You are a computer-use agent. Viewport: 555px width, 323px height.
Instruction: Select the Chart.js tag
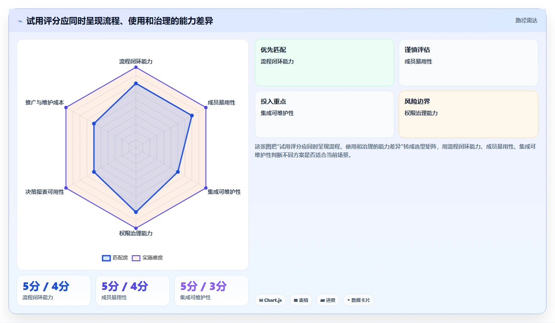point(271,300)
